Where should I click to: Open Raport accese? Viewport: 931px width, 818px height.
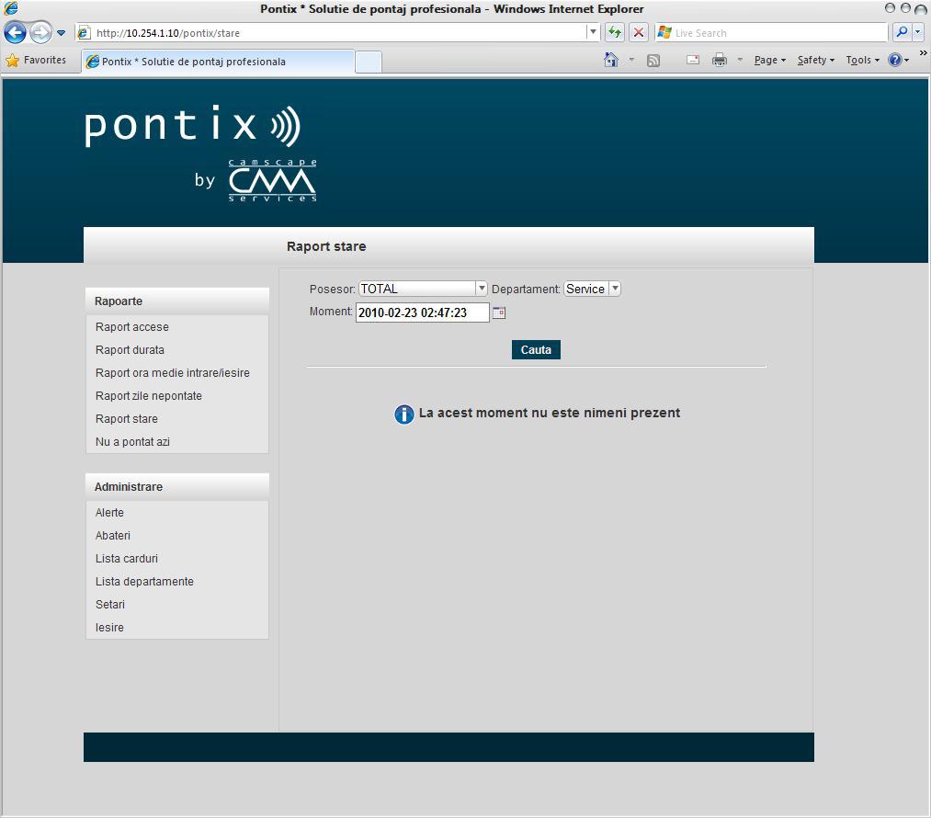pyautogui.click(x=131, y=327)
